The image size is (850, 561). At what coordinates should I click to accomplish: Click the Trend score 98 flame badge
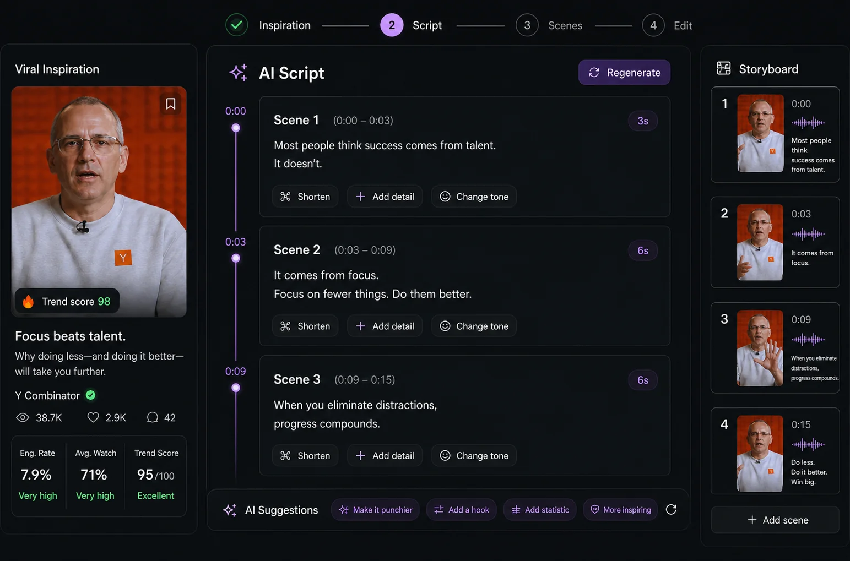(x=67, y=301)
